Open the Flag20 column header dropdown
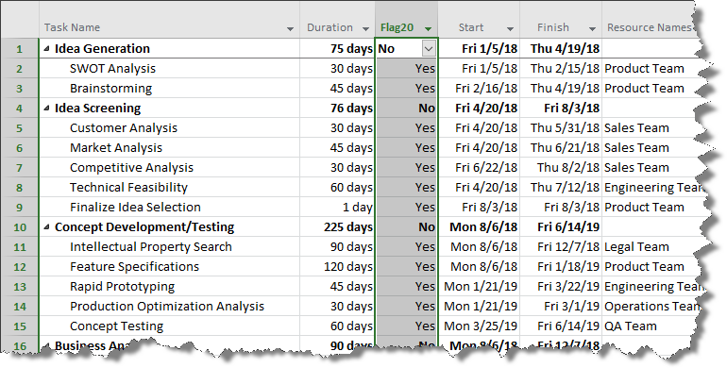The image size is (727, 368). click(x=428, y=28)
